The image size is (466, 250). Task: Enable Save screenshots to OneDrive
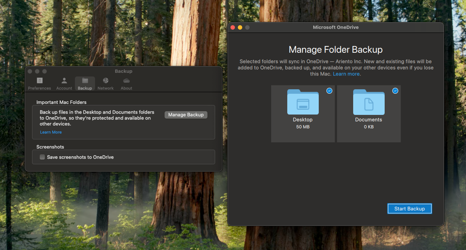click(x=42, y=157)
